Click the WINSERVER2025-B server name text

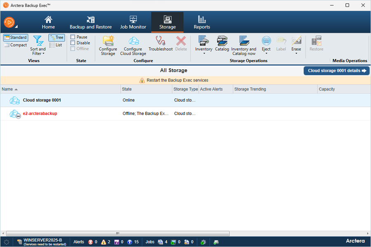[x=42, y=240]
